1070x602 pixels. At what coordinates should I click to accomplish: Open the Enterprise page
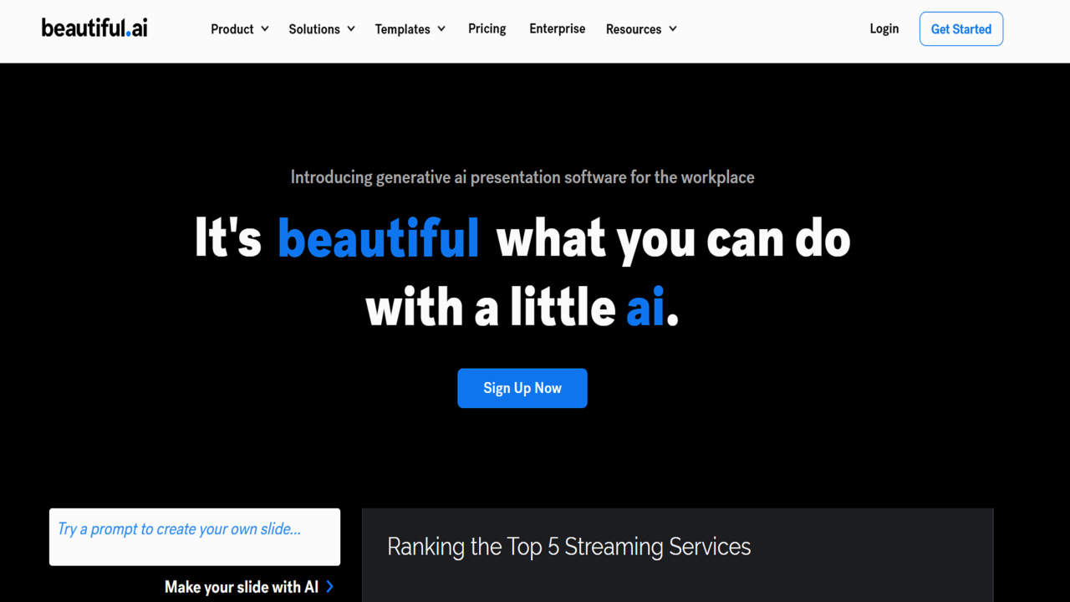click(x=558, y=29)
